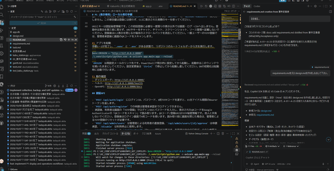Open the Python icon in activity bar
Screen dimensions: 334x171
(x=2, y=53)
